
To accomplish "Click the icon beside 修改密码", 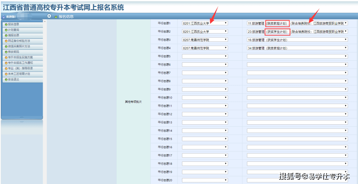I will pyautogui.click(x=6, y=52).
